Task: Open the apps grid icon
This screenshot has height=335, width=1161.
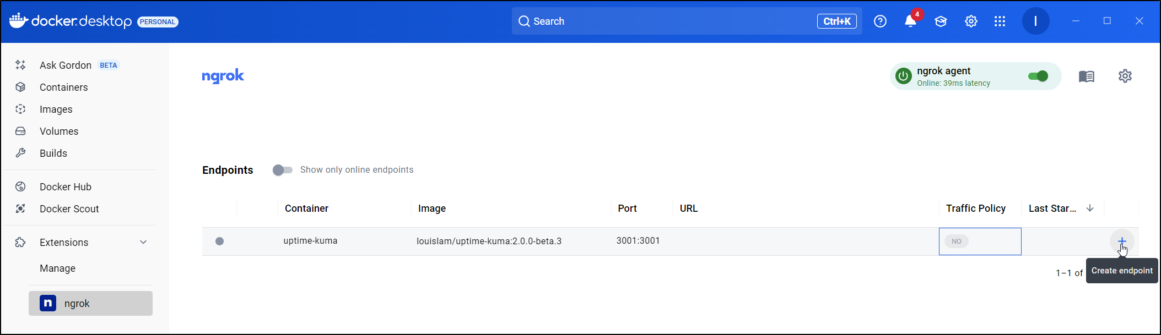Action: pyautogui.click(x=1000, y=21)
